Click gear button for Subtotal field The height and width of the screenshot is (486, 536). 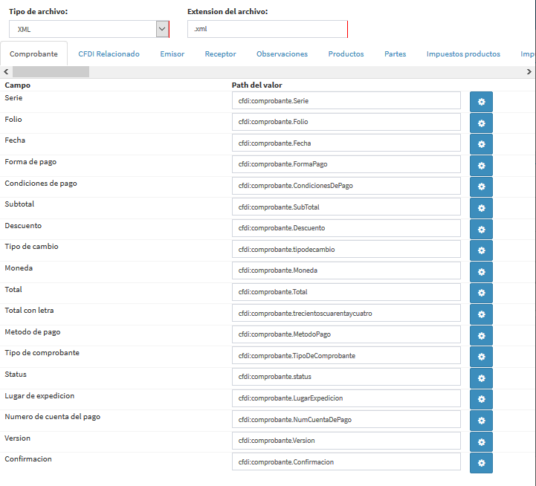(x=481, y=207)
